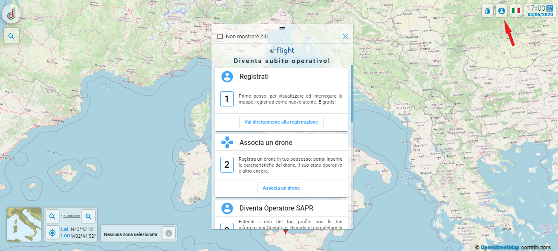558x251 pixels.
Task: Click the Associa un drone quadcopter icon
Action: point(227,142)
